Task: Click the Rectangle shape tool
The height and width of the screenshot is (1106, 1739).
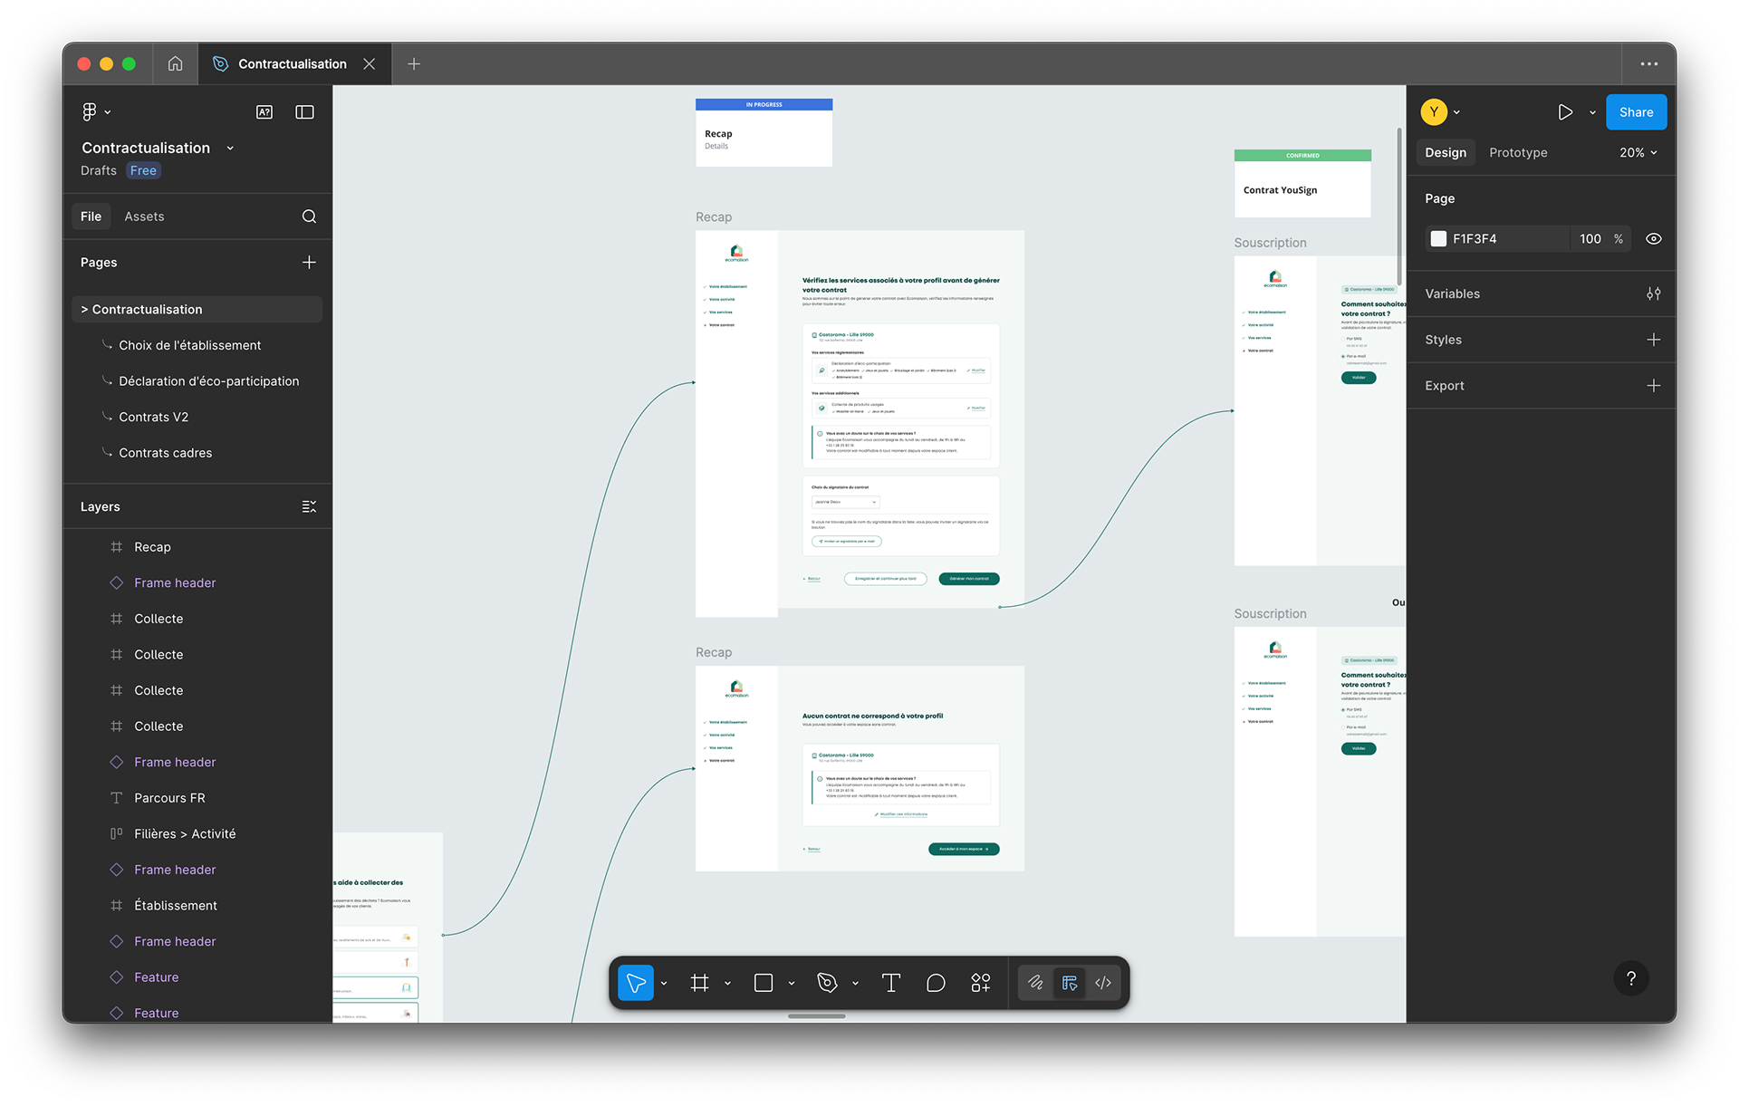Action: pos(764,983)
